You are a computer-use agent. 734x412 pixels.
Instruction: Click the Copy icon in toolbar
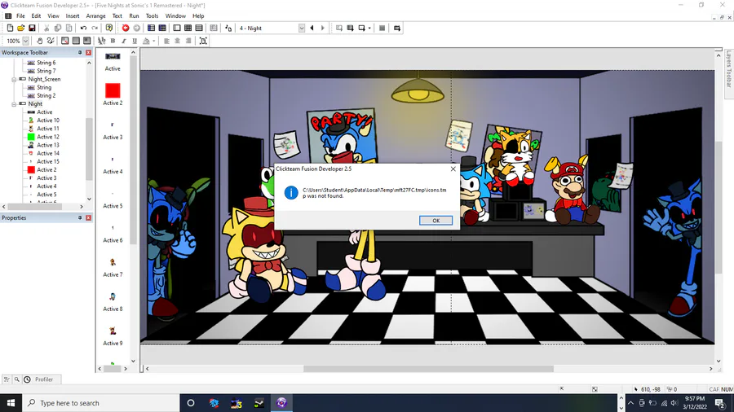(58, 28)
